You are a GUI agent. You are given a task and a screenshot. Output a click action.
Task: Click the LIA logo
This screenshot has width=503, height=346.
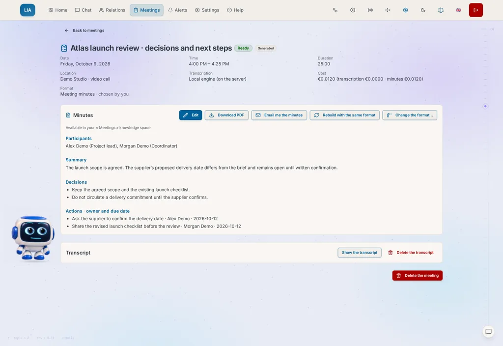[28, 10]
